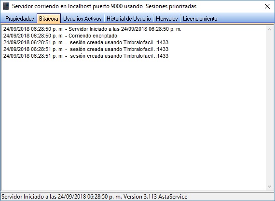Close the server window with the X
Viewport: 275px width, 201px height.
[x=267, y=6]
